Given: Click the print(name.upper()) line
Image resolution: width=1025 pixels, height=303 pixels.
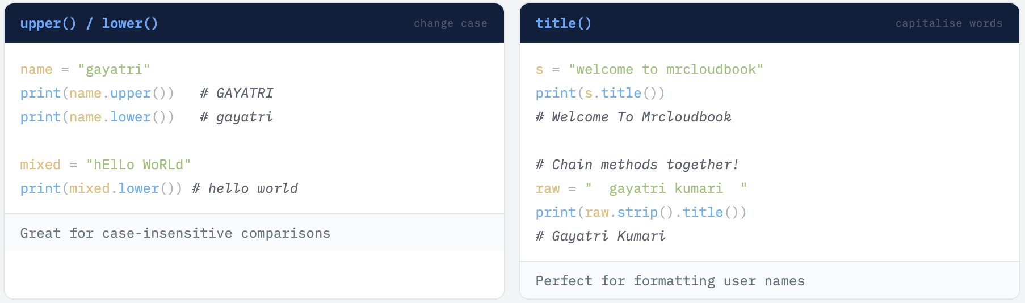Looking at the screenshot, I should point(97,93).
